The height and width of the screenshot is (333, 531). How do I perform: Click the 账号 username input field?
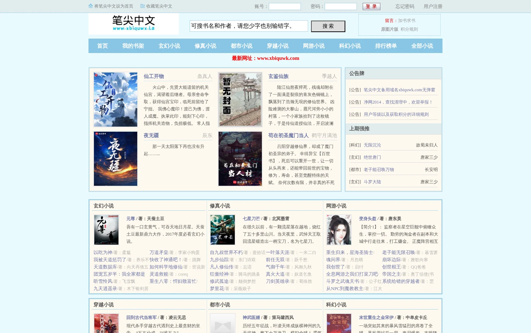click(285, 6)
